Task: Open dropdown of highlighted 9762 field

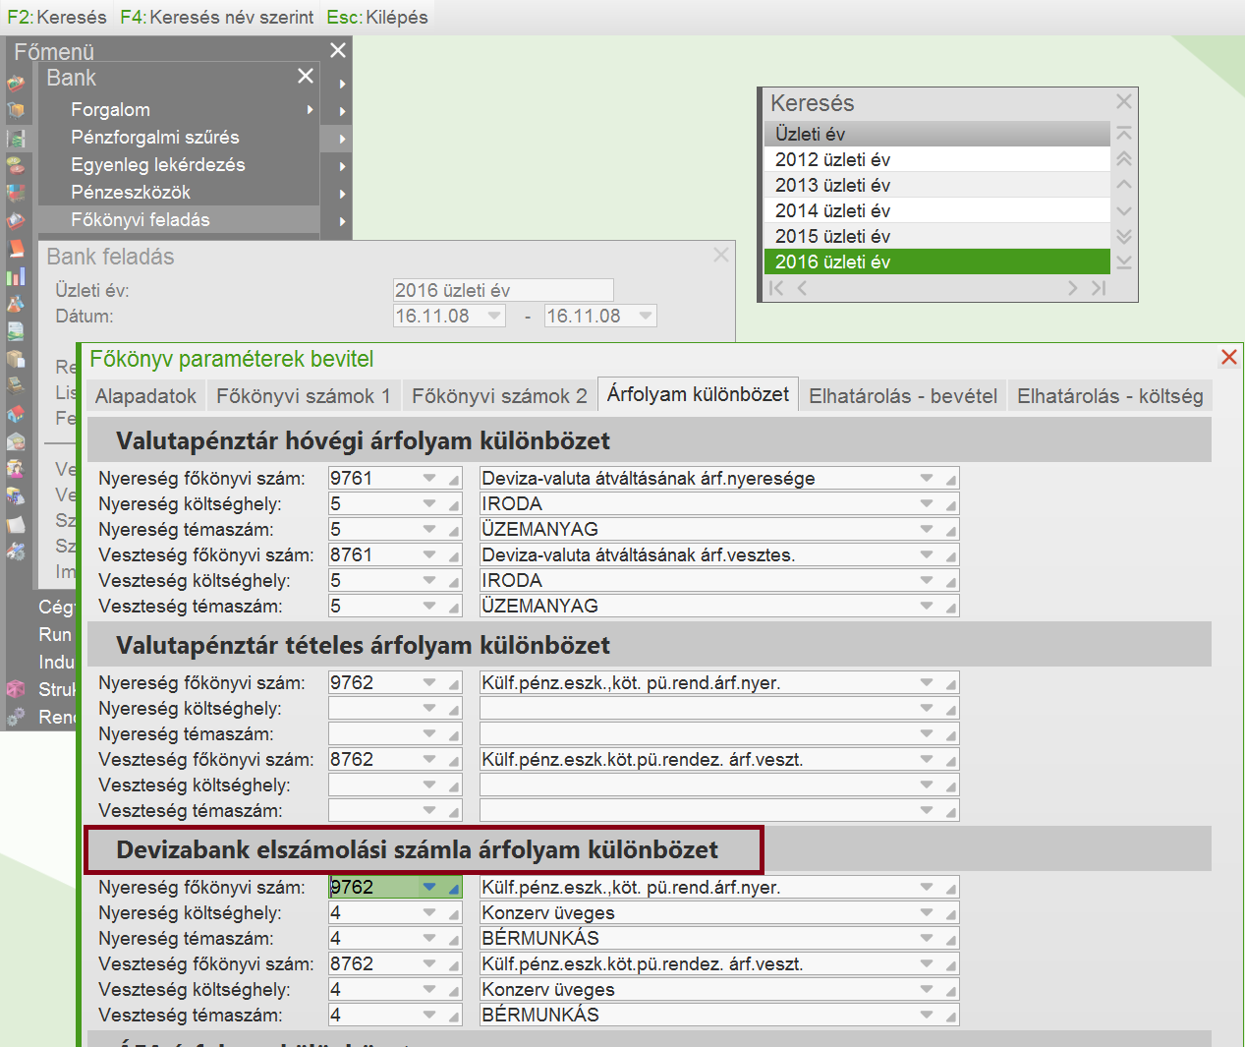Action: (429, 887)
